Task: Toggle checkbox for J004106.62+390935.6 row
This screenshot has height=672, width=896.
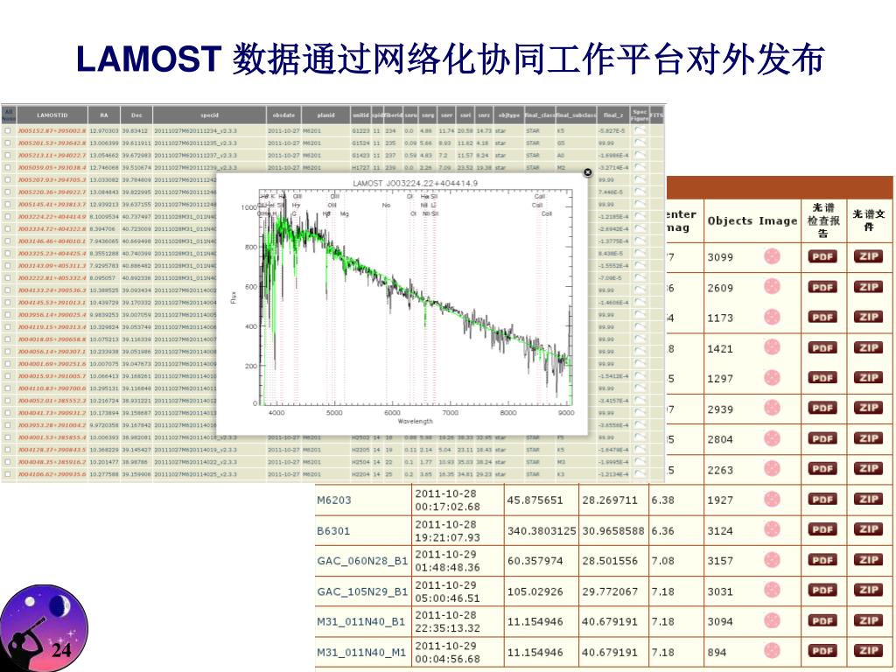Action: pyautogui.click(x=7, y=474)
